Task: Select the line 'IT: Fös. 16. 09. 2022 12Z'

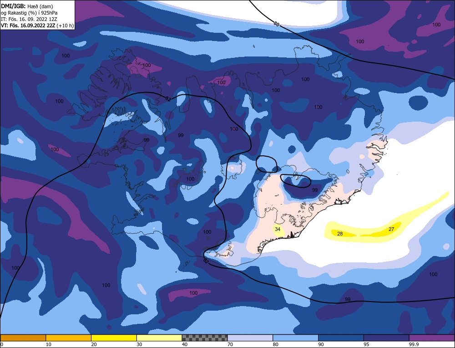Action: [x=29, y=19]
